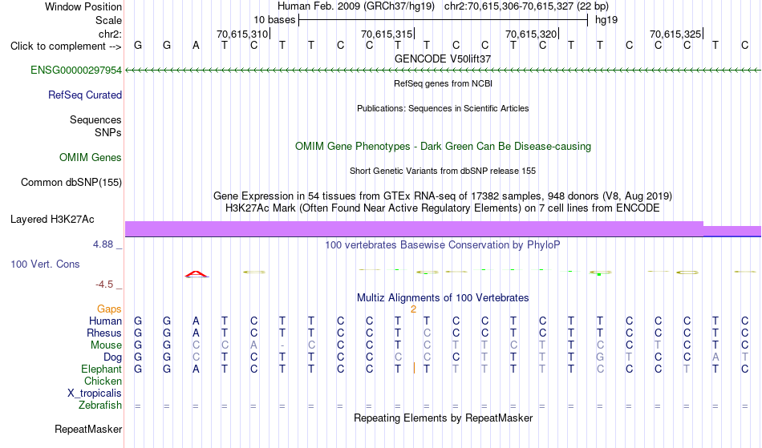762x448 pixels.
Task: Click the orange '2' in Gaps row
Action: click(414, 309)
